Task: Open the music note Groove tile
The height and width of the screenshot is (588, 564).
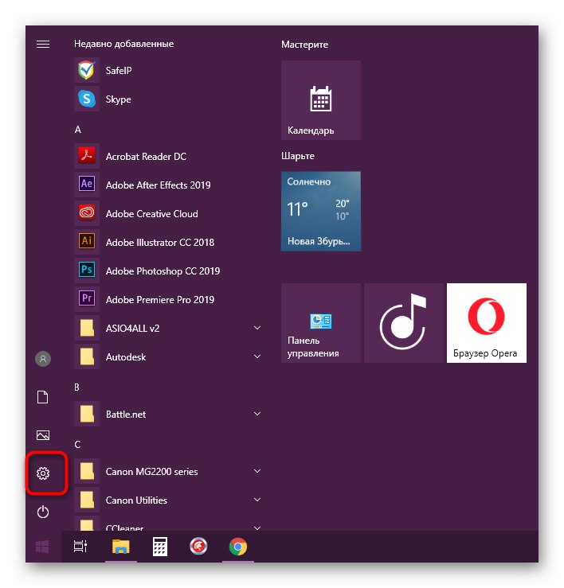Action: pyautogui.click(x=404, y=323)
